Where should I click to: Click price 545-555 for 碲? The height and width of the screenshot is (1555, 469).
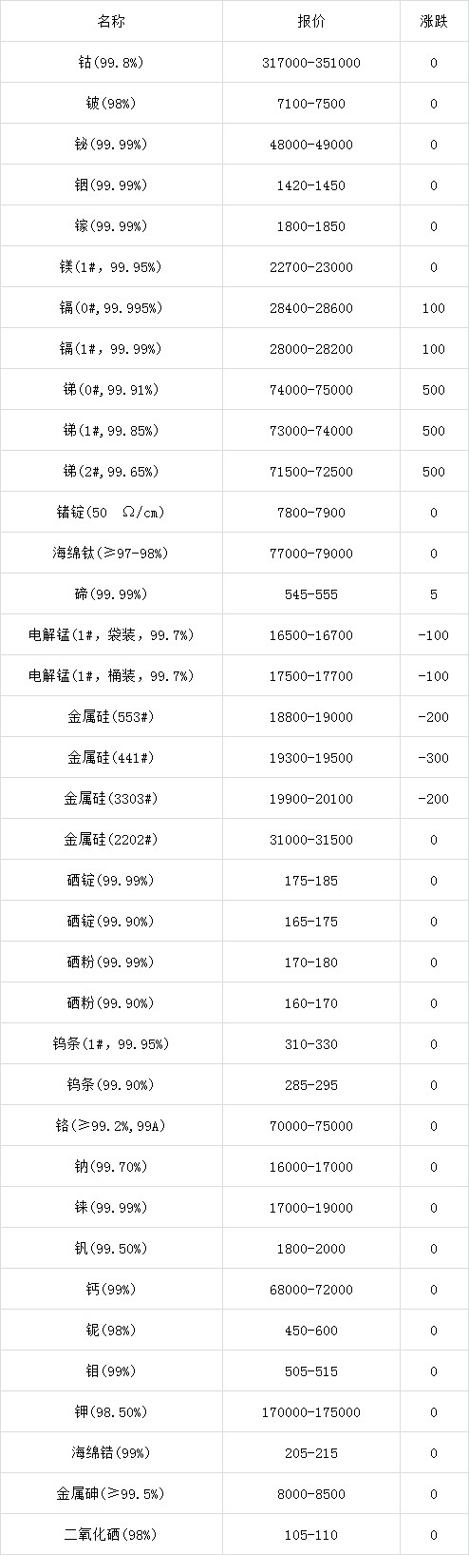310,594
